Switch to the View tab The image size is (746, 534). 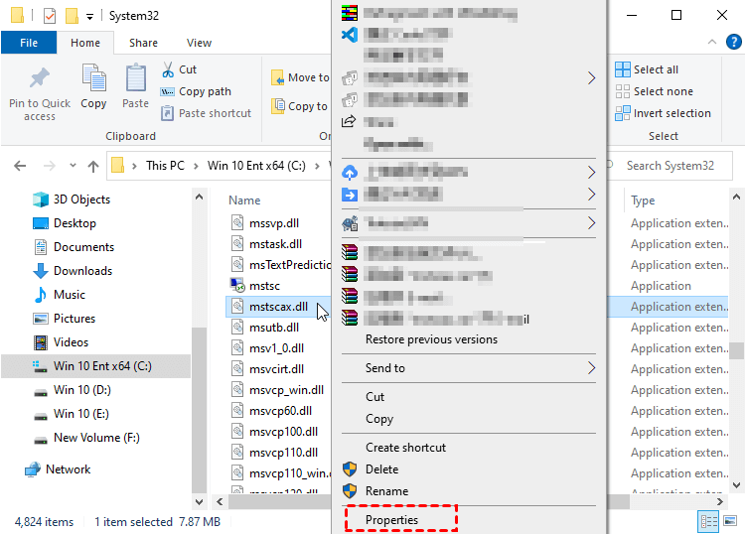pyautogui.click(x=199, y=43)
